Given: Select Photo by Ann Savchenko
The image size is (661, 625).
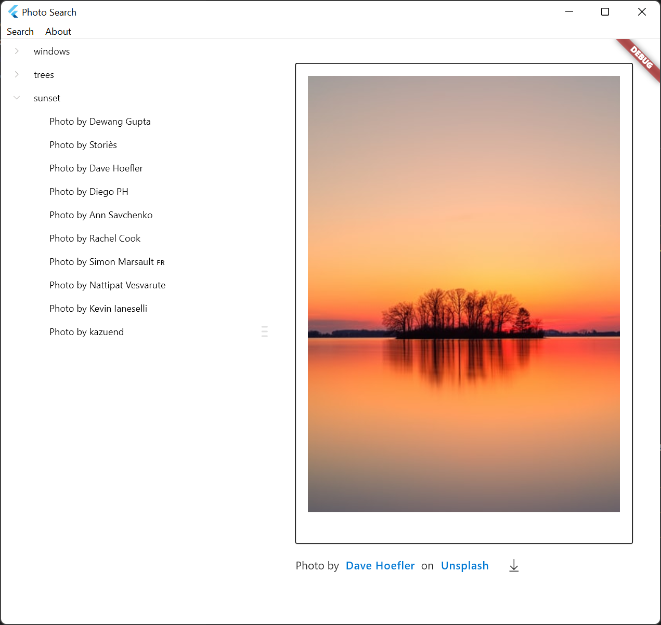Looking at the screenshot, I should pyautogui.click(x=101, y=215).
